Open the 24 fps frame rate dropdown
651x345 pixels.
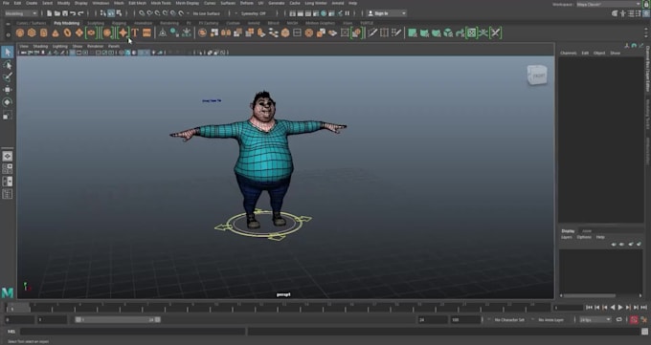(595, 320)
